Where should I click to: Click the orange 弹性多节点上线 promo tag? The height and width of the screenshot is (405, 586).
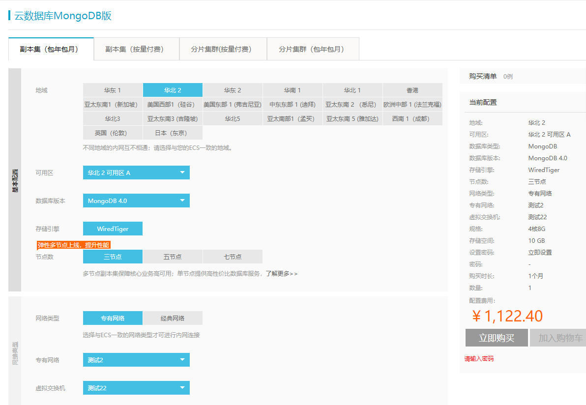pos(73,245)
